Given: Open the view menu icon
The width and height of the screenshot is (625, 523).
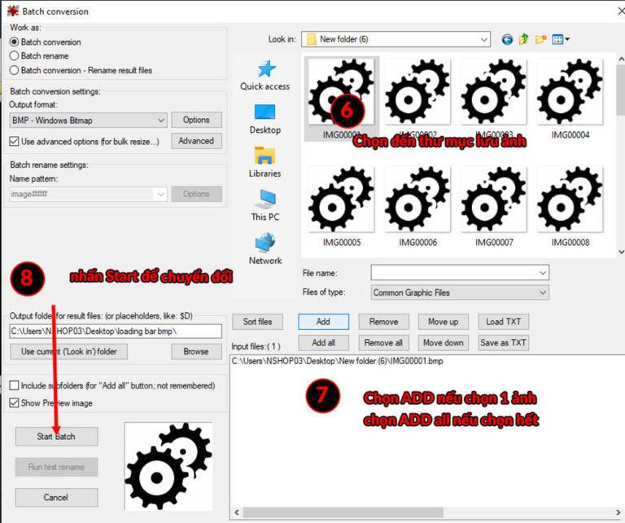Looking at the screenshot, I should [561, 39].
